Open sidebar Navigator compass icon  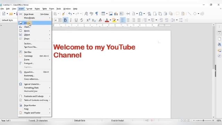[x=219, y=56]
